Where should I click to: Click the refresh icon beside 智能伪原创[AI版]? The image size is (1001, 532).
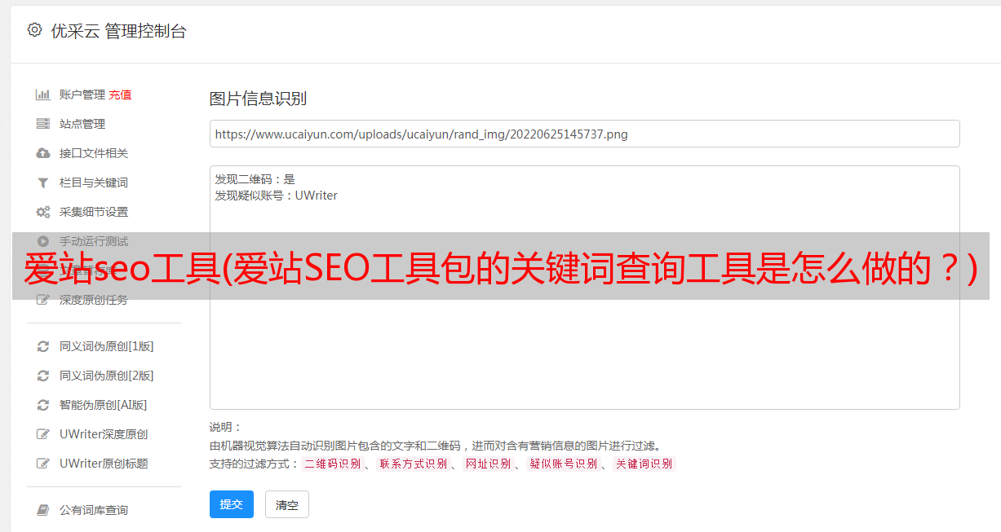click(x=43, y=405)
